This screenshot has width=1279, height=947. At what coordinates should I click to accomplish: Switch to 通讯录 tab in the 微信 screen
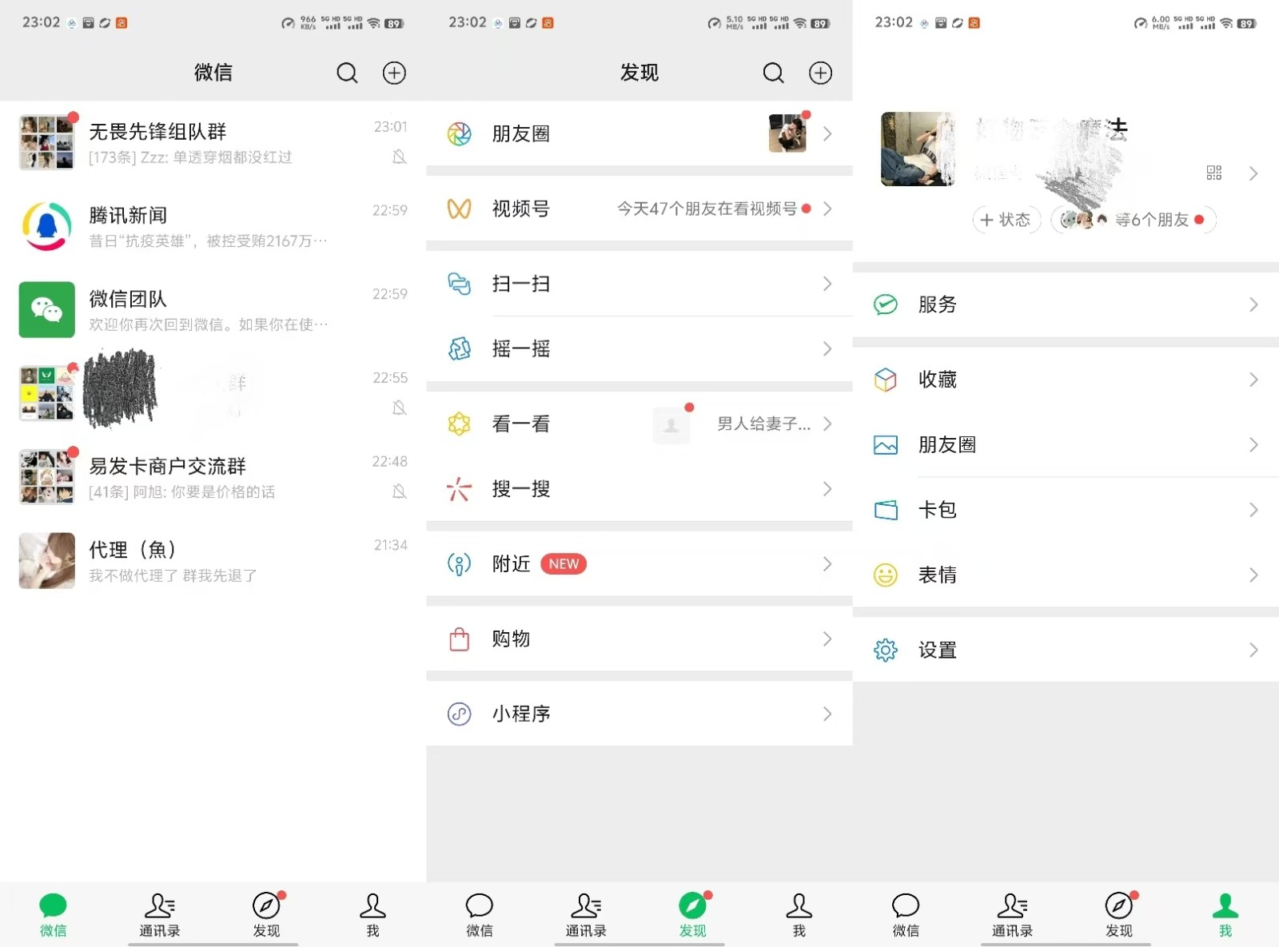tap(160, 915)
